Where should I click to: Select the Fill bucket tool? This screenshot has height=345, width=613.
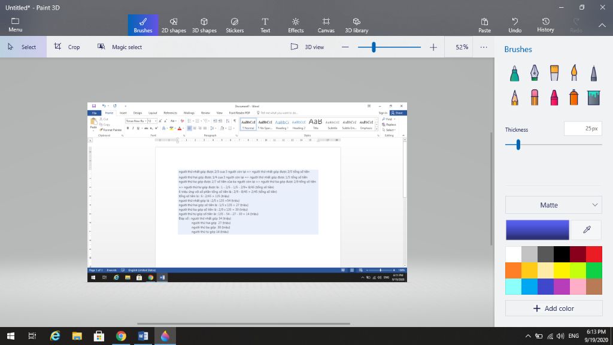click(593, 98)
